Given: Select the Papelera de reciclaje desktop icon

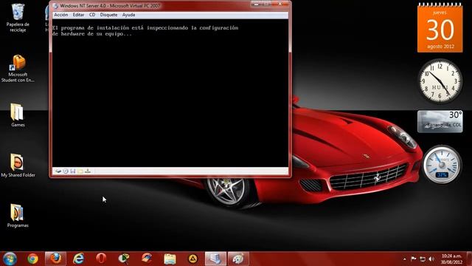Looking at the screenshot, I should click(x=18, y=18).
